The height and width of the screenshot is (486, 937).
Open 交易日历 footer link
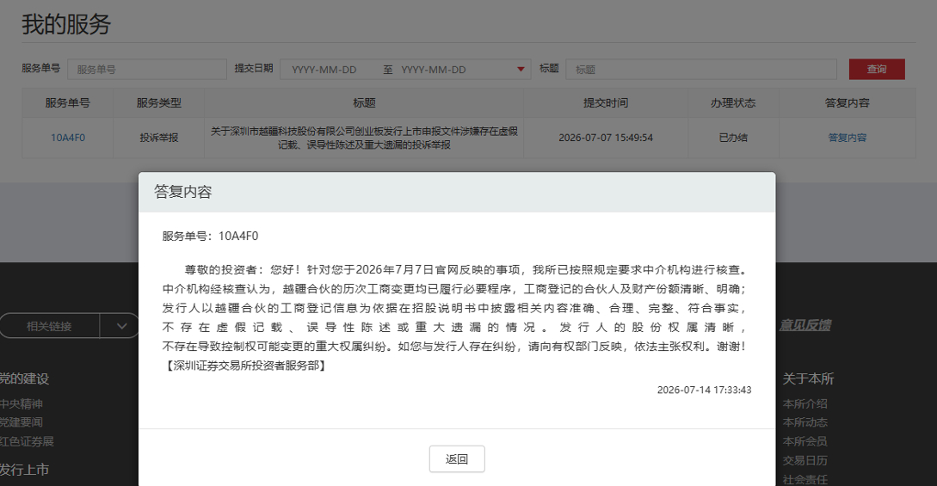pos(805,460)
